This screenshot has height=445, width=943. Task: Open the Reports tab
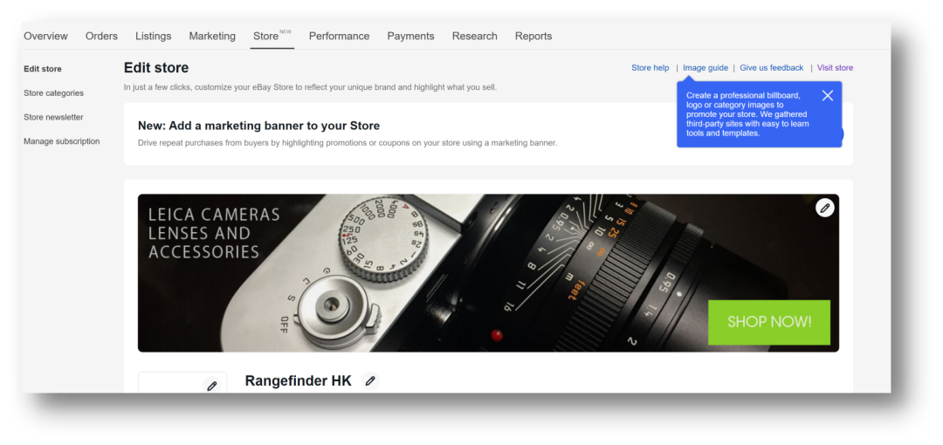coord(533,37)
